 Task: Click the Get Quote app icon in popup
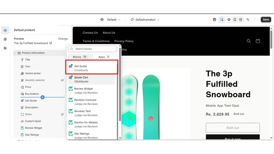pyautogui.click(x=71, y=66)
